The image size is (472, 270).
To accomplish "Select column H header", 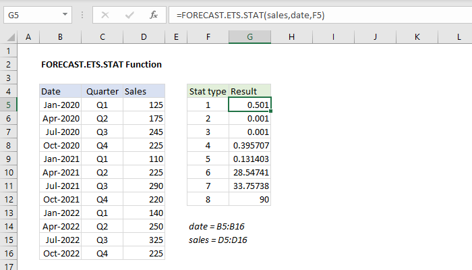I will [x=291, y=37].
